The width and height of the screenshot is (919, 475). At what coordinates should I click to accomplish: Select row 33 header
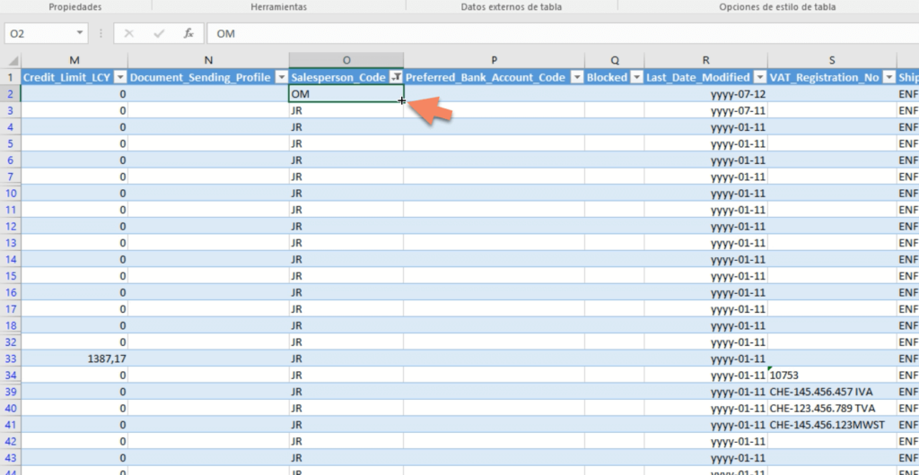pos(11,358)
